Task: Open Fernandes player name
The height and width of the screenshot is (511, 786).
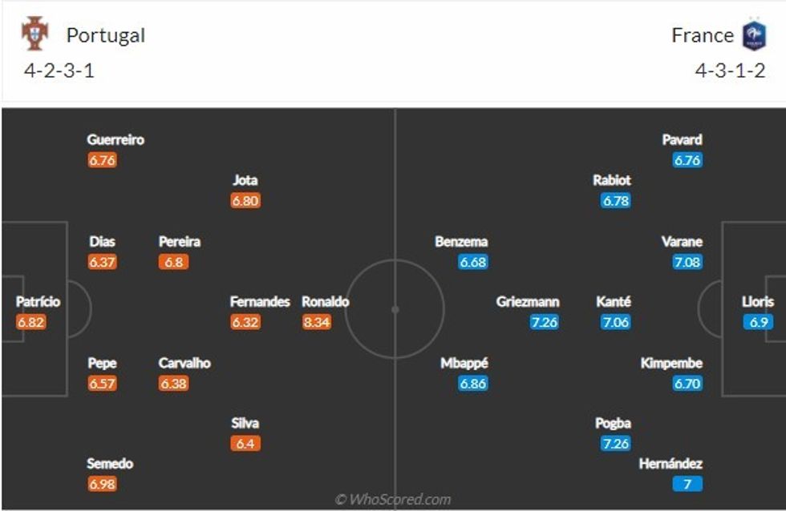Action: coord(260,302)
